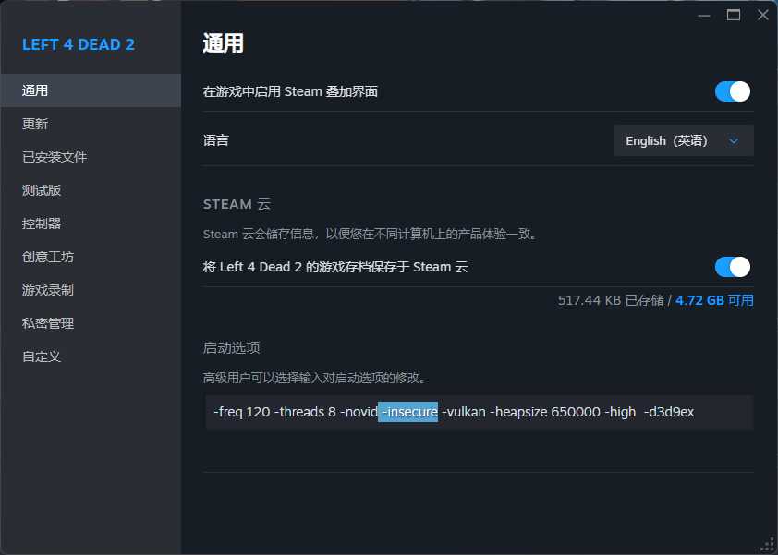
Task: Click the LEFT 4 DEAD 2 title heading
Action: pyautogui.click(x=79, y=44)
